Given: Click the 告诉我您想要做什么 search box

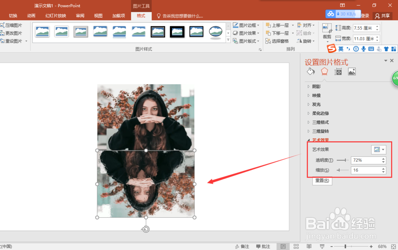Looking at the screenshot, I should tap(180, 16).
